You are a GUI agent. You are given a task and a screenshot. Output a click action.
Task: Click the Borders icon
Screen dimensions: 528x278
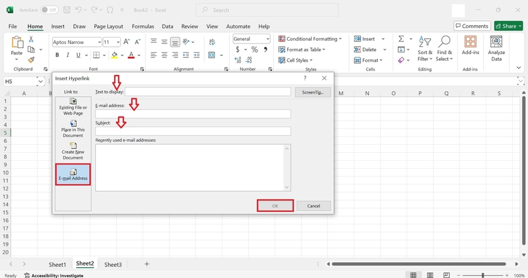click(96, 55)
